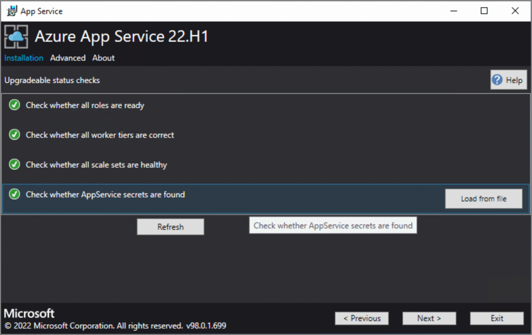Exit the App Service installer
Viewport: 532px width, 335px height.
click(x=496, y=318)
